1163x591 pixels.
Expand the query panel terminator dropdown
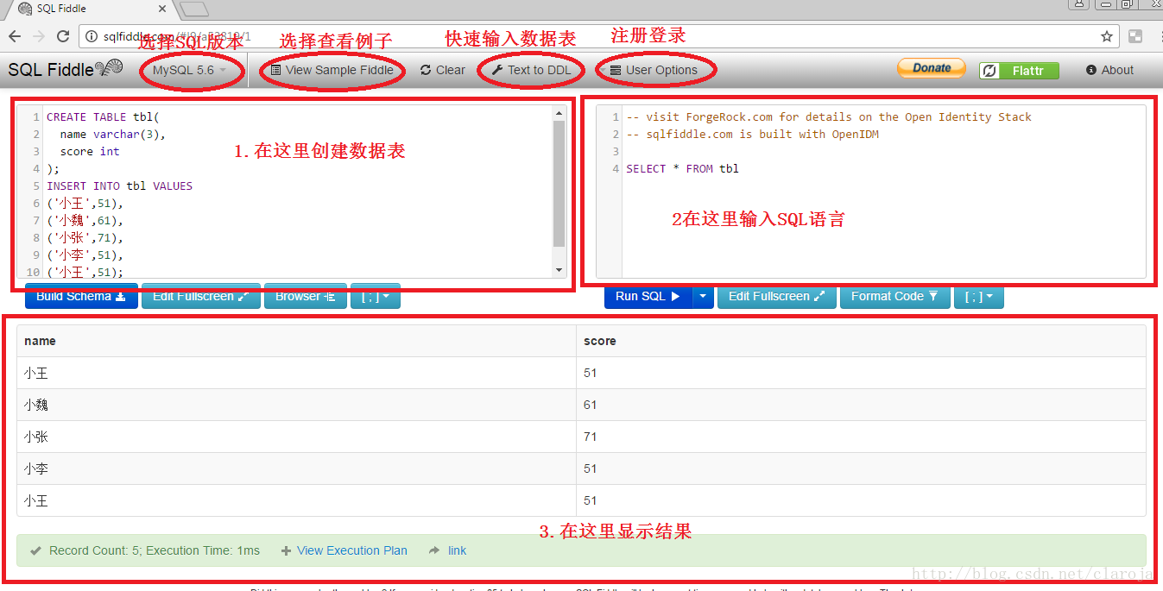pyautogui.click(x=979, y=296)
